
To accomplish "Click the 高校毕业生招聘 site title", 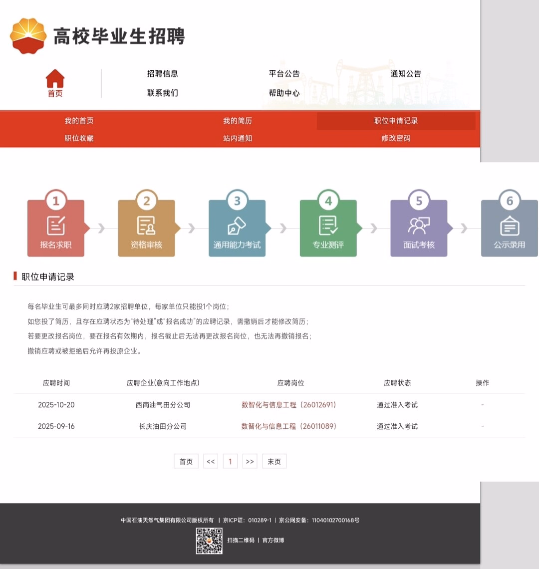I will coord(119,36).
